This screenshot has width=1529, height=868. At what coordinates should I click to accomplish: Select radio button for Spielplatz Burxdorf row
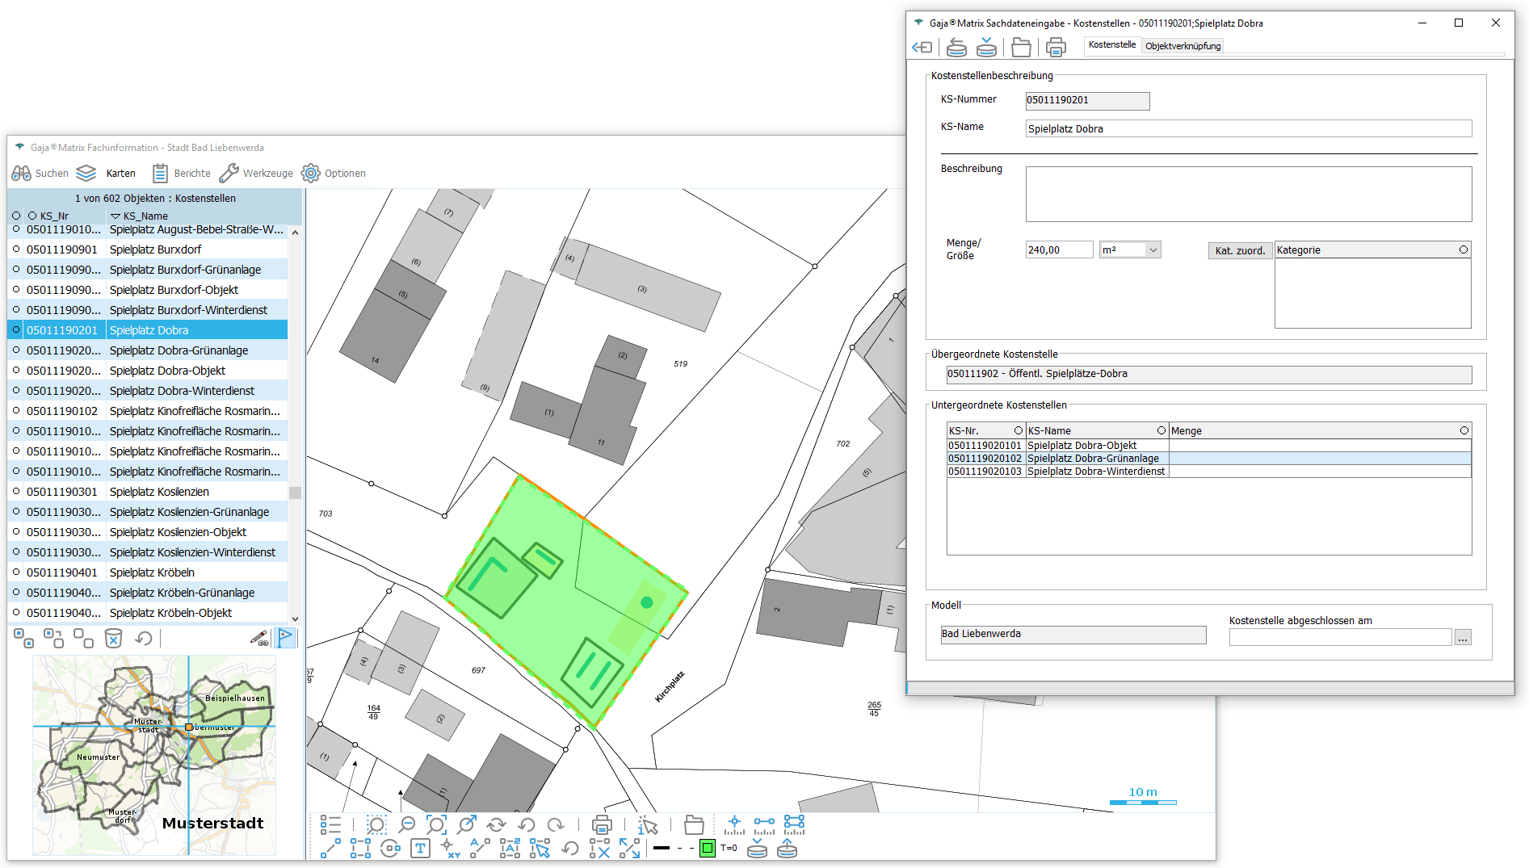click(x=16, y=249)
